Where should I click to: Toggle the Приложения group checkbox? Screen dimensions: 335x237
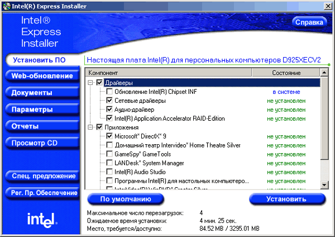coord(99,127)
